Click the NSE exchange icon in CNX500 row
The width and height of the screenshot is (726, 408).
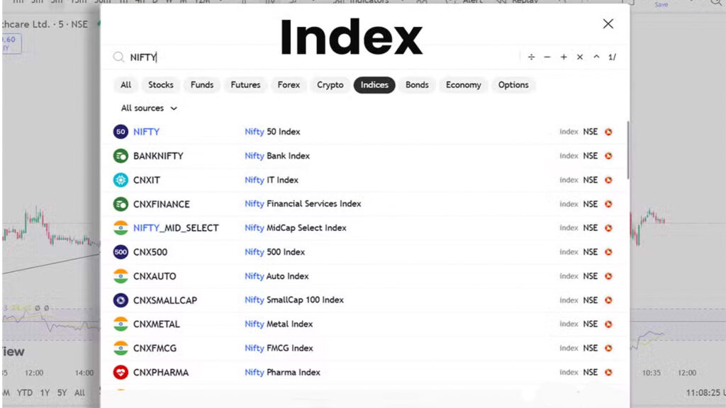pyautogui.click(x=608, y=252)
